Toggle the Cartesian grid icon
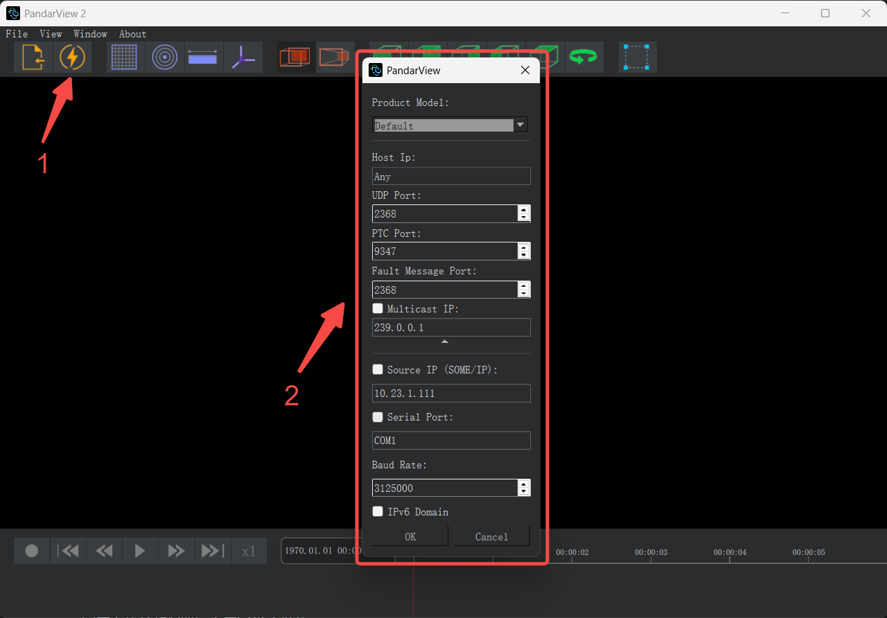 (x=125, y=58)
